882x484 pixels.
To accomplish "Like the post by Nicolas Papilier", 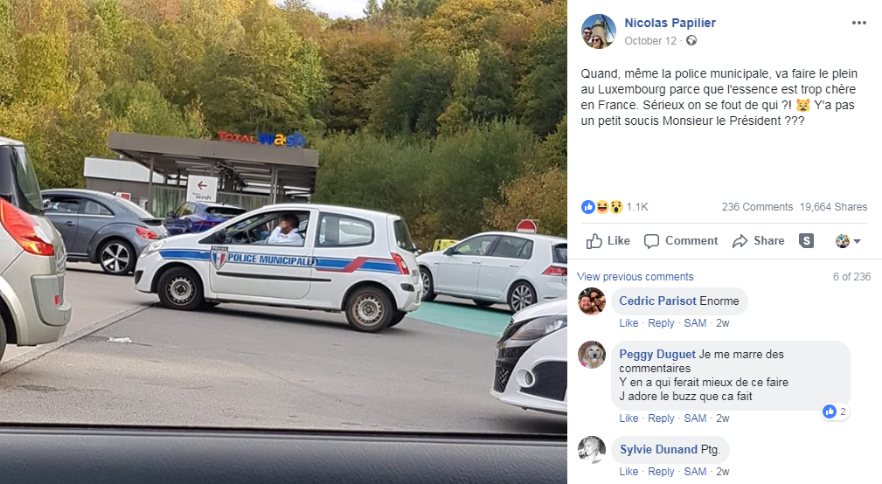I will click(x=608, y=240).
